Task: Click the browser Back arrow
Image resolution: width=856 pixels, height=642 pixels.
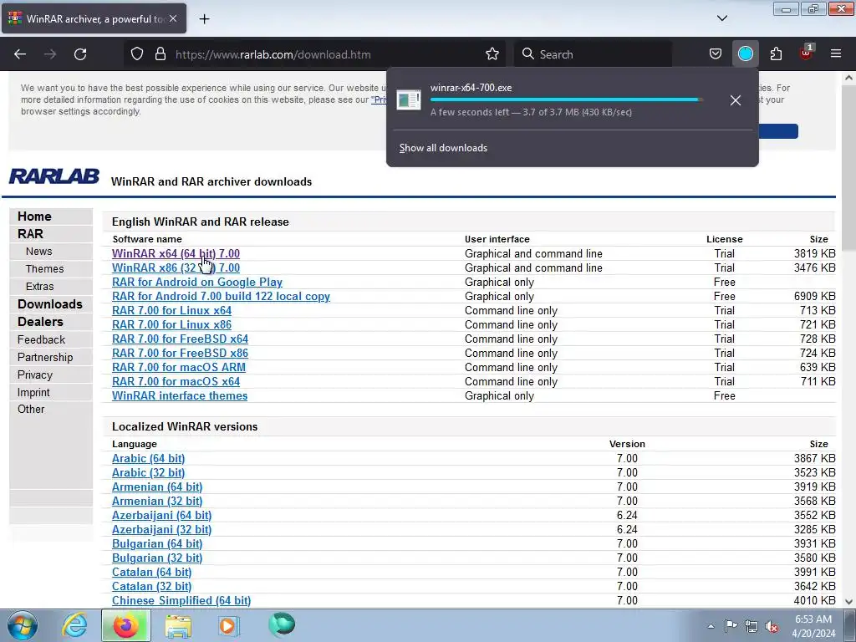Action: (20, 54)
